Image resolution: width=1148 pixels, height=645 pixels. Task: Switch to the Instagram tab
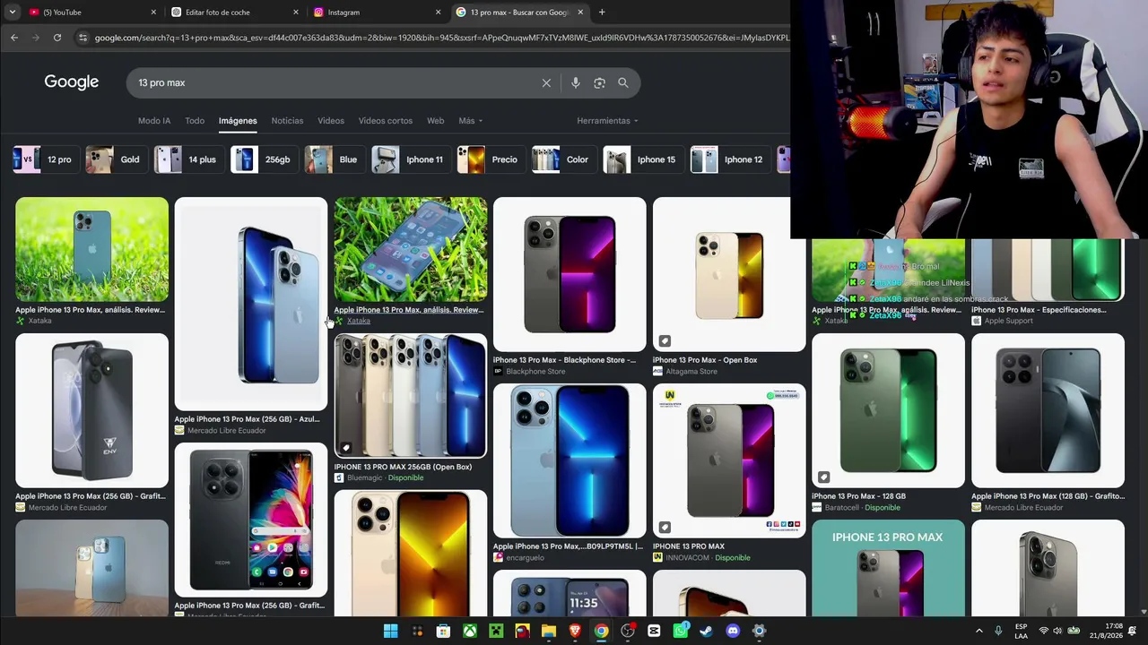(378, 13)
